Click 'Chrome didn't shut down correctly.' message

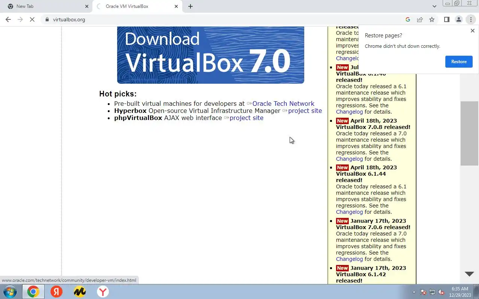pyautogui.click(x=402, y=46)
